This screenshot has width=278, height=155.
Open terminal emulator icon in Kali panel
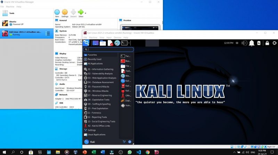[x=124, y=43]
